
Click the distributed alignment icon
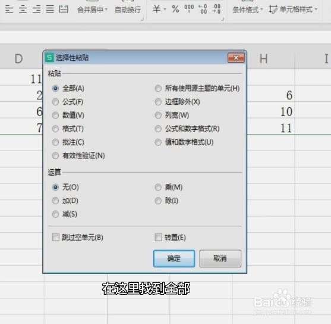(x=64, y=10)
